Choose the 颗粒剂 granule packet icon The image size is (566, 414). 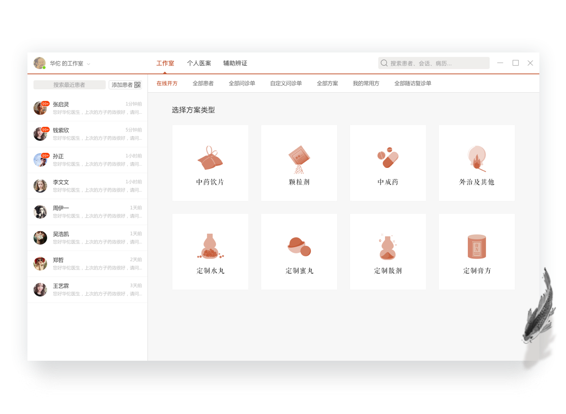pos(299,159)
